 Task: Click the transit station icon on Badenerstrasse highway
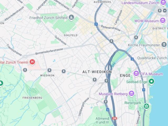(111, 41)
